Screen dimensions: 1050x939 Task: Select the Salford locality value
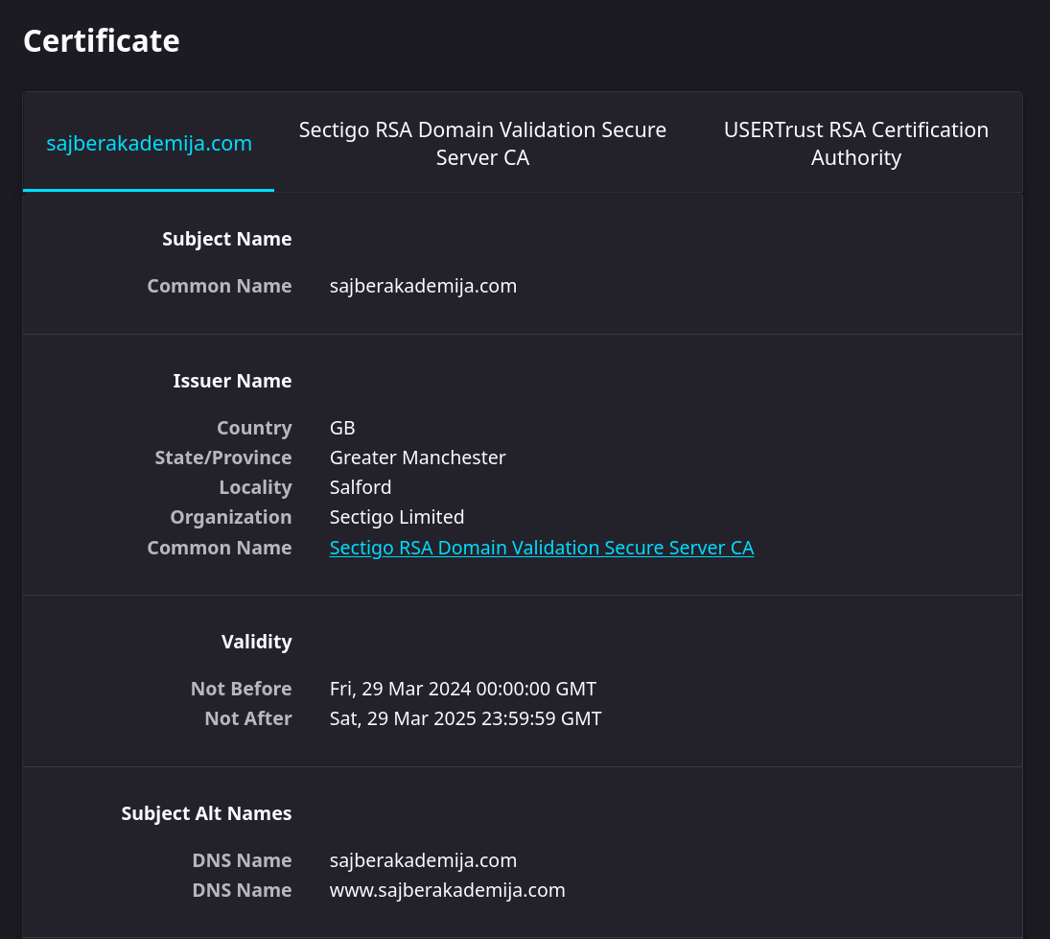361,487
